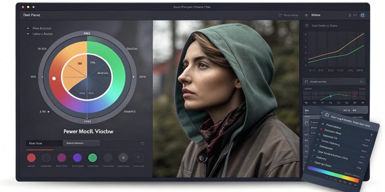The image size is (385, 192).
Task: Pick the magenta circle swatch
Action: click(x=62, y=158)
